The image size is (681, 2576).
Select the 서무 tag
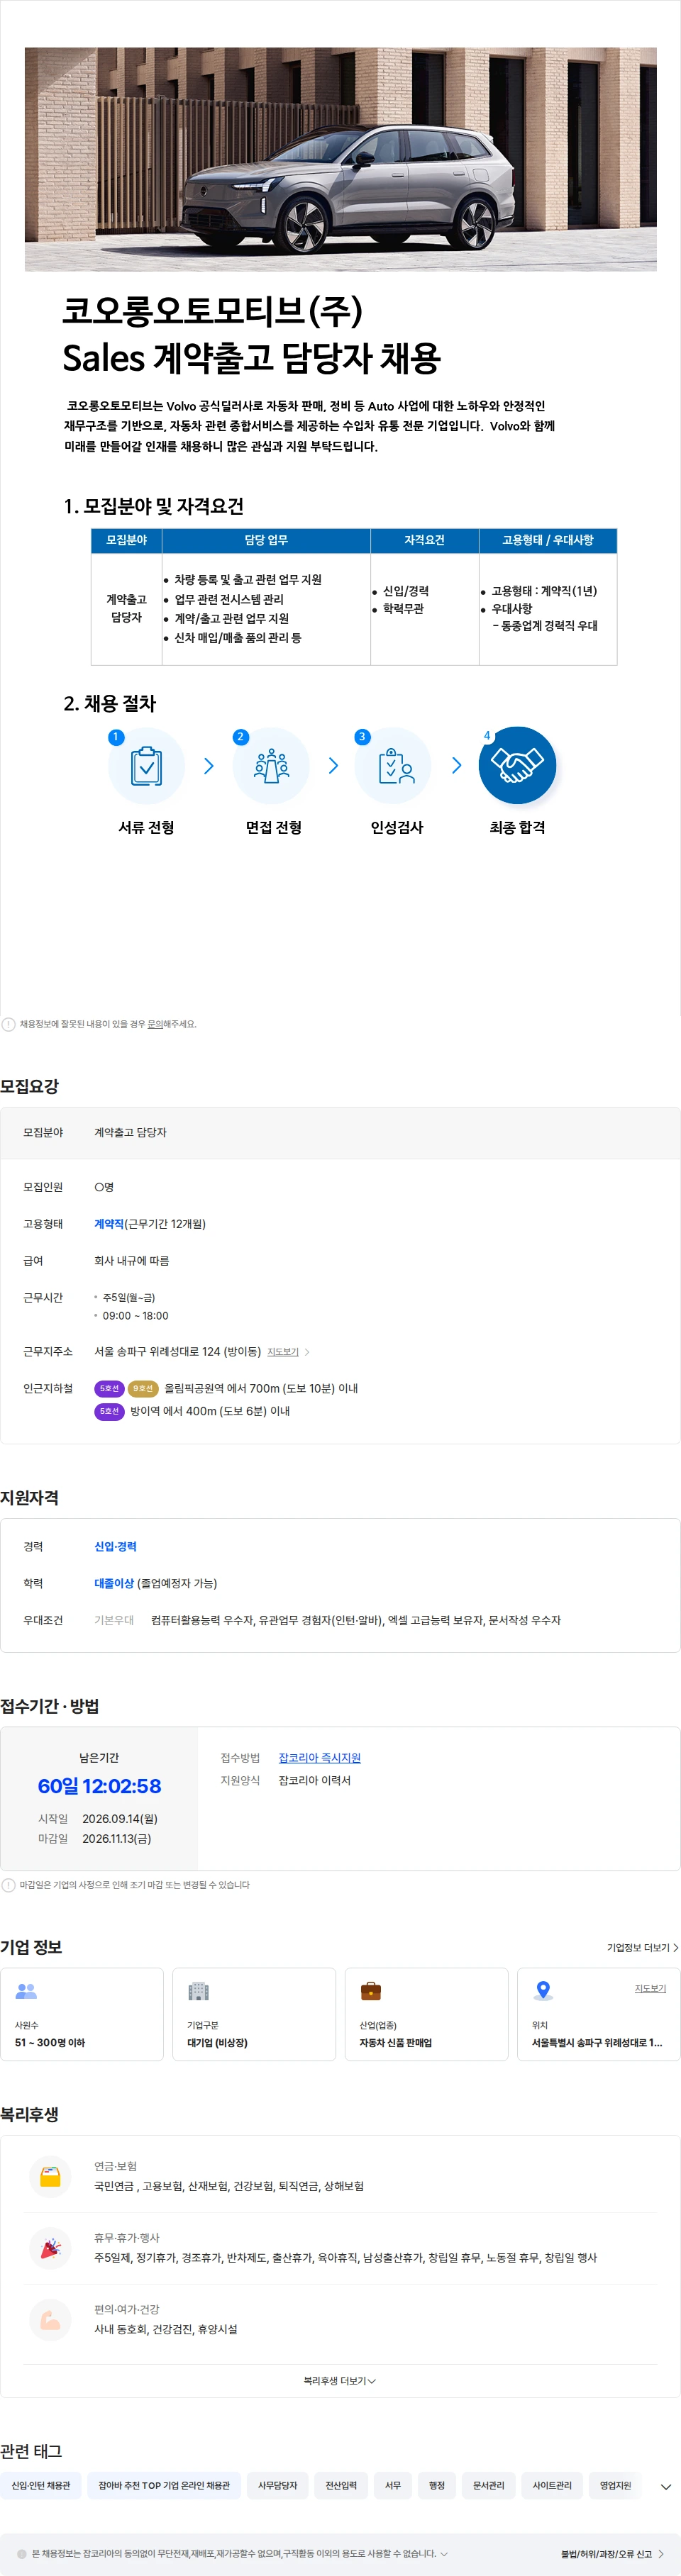coord(393,2485)
